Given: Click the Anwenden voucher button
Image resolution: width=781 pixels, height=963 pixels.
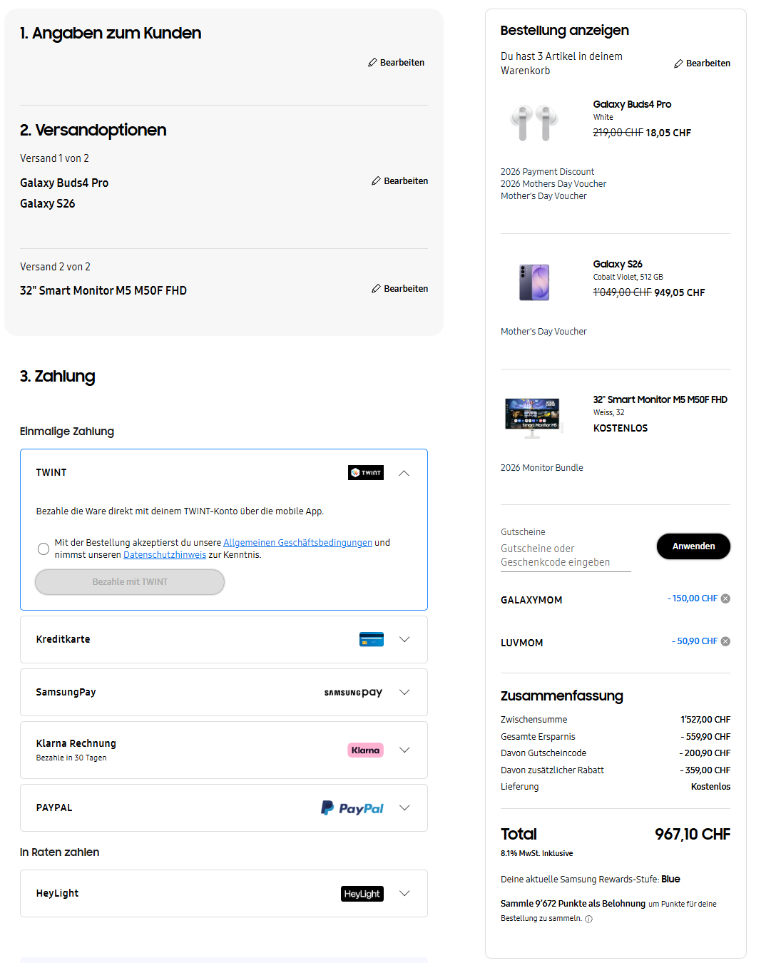Looking at the screenshot, I should pos(693,546).
